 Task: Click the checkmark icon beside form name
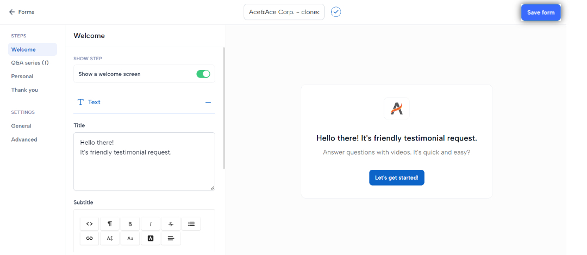pos(336,12)
